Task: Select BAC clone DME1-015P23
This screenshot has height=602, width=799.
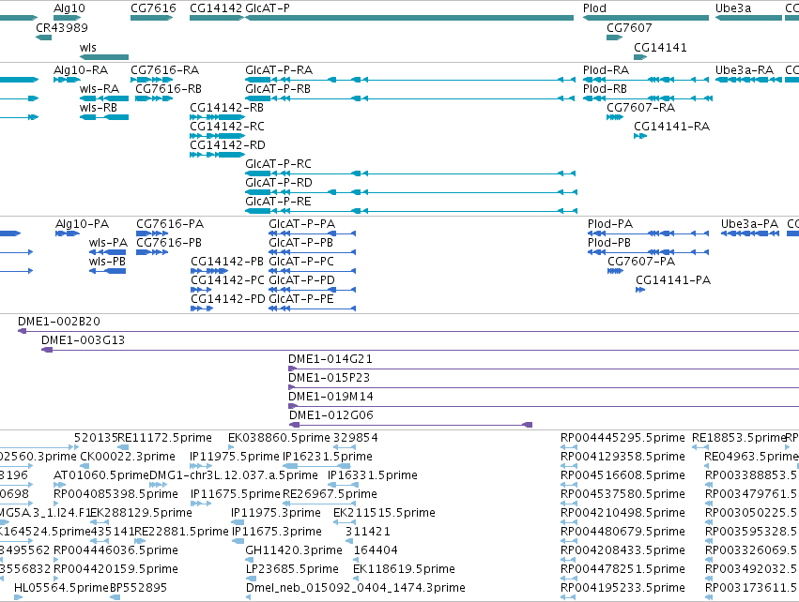Action: pyautogui.click(x=330, y=378)
